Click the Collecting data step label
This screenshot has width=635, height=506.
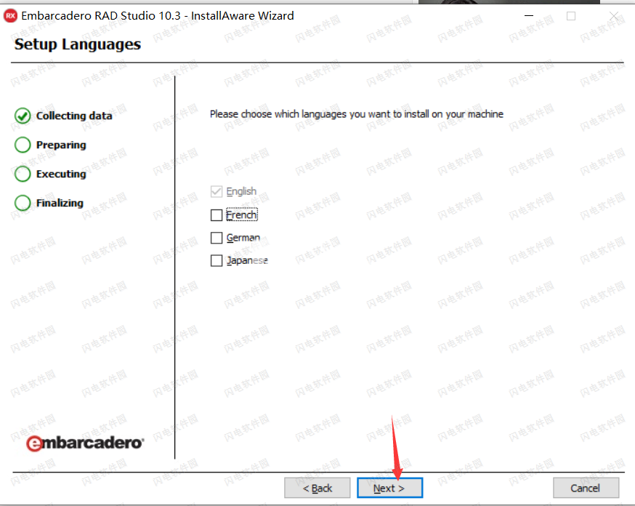(x=74, y=116)
